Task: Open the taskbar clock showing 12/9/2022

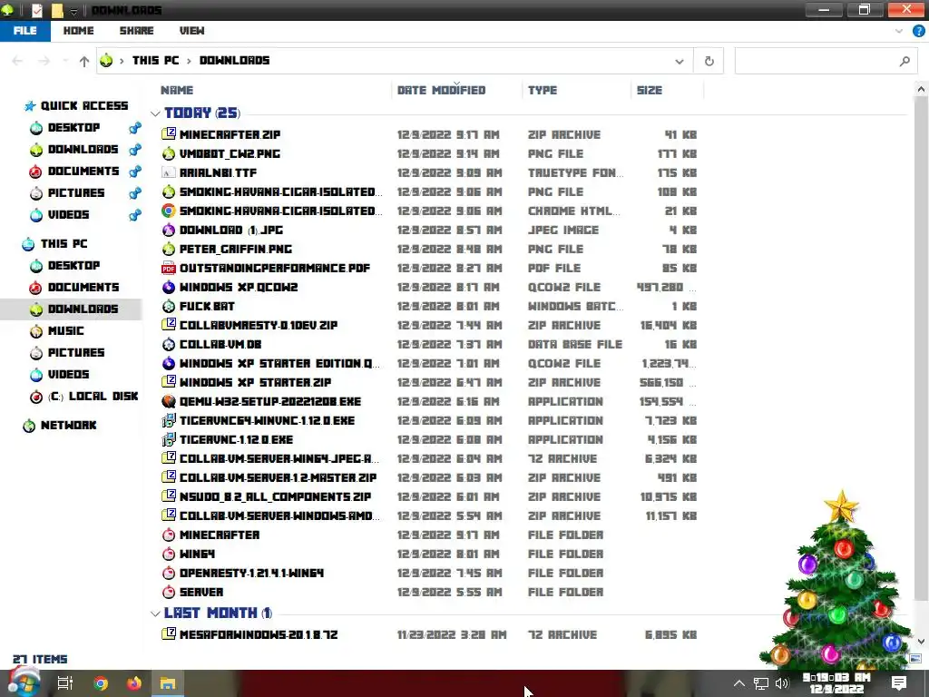Action: [836, 683]
